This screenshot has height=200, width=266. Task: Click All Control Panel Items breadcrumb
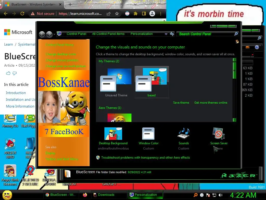pyautogui.click(x=108, y=34)
